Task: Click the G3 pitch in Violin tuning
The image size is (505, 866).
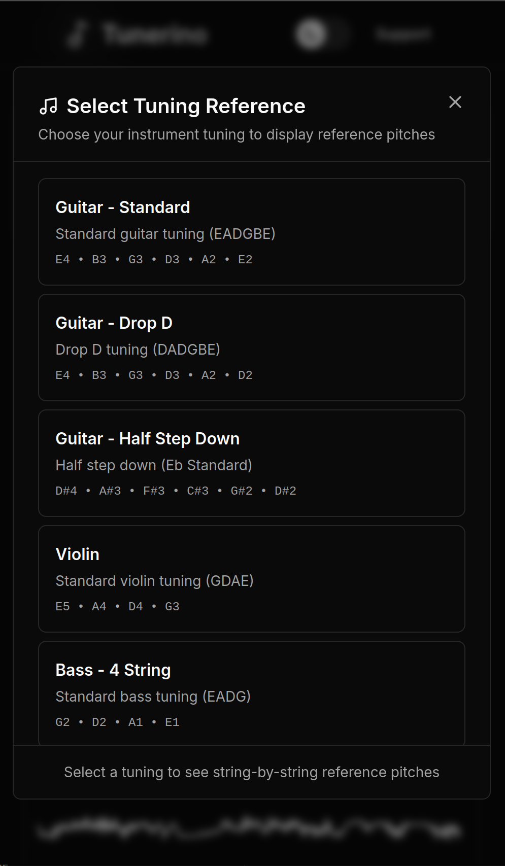Action: [x=172, y=606]
